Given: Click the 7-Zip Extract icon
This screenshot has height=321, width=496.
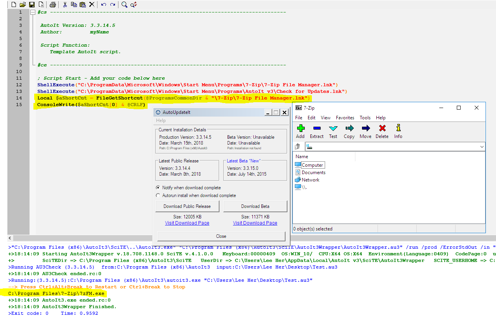Looking at the screenshot, I should point(317,131).
